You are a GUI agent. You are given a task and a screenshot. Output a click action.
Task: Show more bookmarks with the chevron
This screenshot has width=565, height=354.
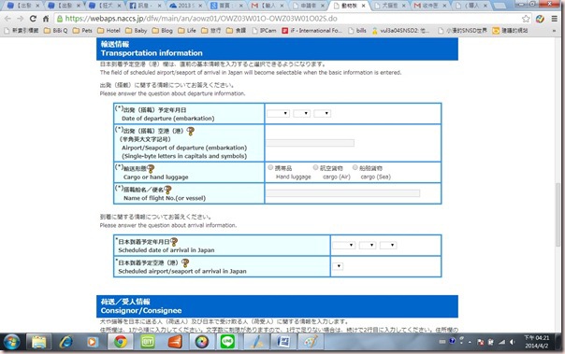pos(554,31)
